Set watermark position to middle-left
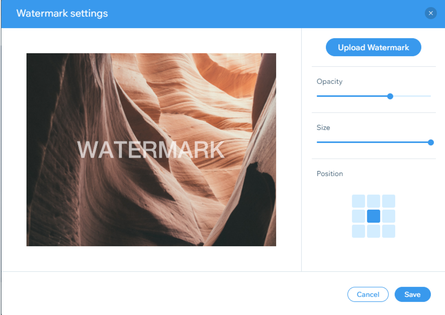Viewport: 445px width, 315px height. pyautogui.click(x=359, y=216)
